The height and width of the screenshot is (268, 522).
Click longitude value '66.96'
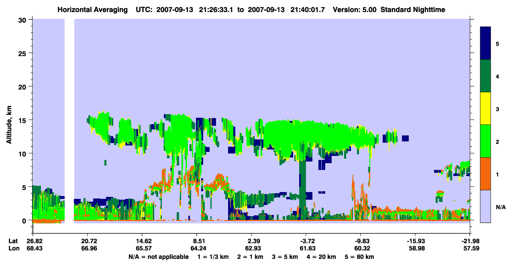(89, 248)
